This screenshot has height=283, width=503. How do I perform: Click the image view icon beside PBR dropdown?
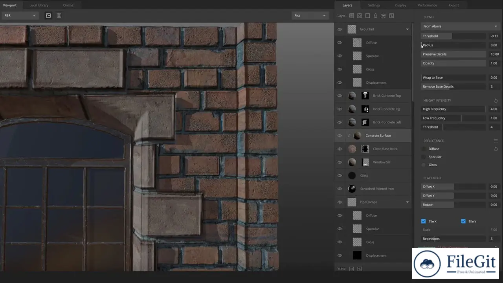pos(48,15)
